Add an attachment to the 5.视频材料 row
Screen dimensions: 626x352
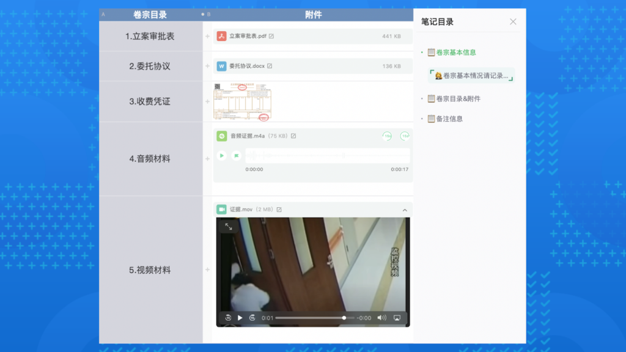[x=208, y=270]
